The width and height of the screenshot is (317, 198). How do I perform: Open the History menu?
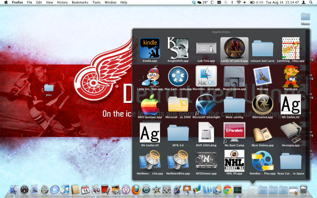(62, 2)
